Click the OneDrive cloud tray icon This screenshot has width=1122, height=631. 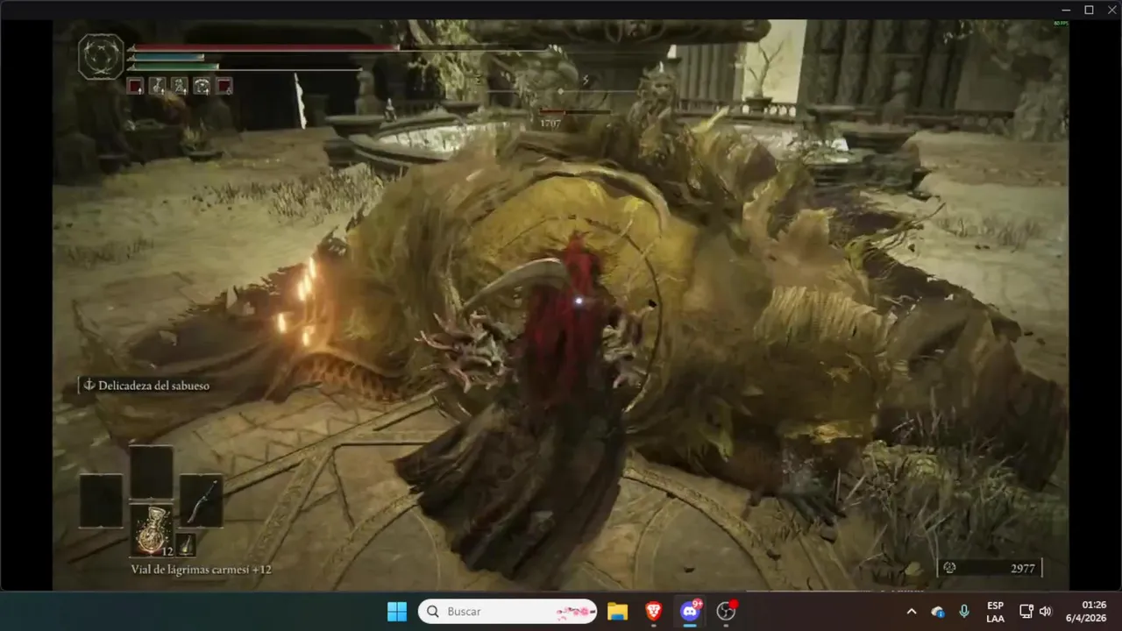[938, 611]
